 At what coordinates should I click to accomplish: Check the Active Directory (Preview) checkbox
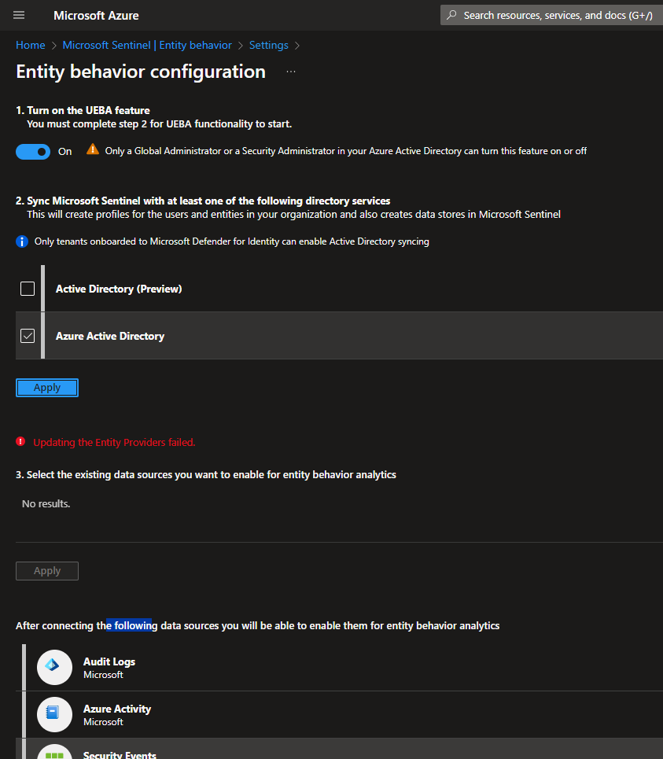tap(28, 289)
